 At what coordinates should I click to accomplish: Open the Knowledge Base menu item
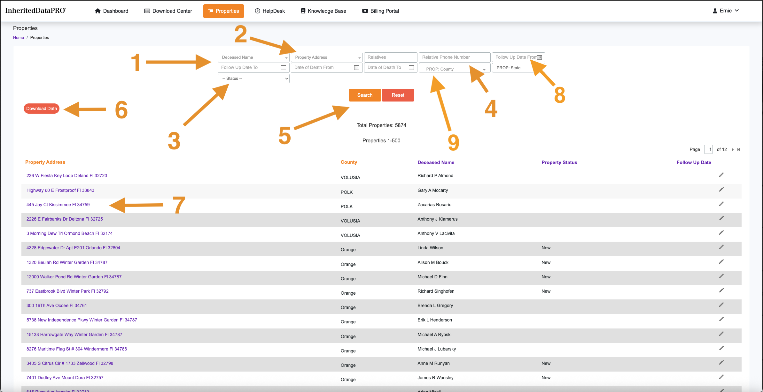(323, 11)
